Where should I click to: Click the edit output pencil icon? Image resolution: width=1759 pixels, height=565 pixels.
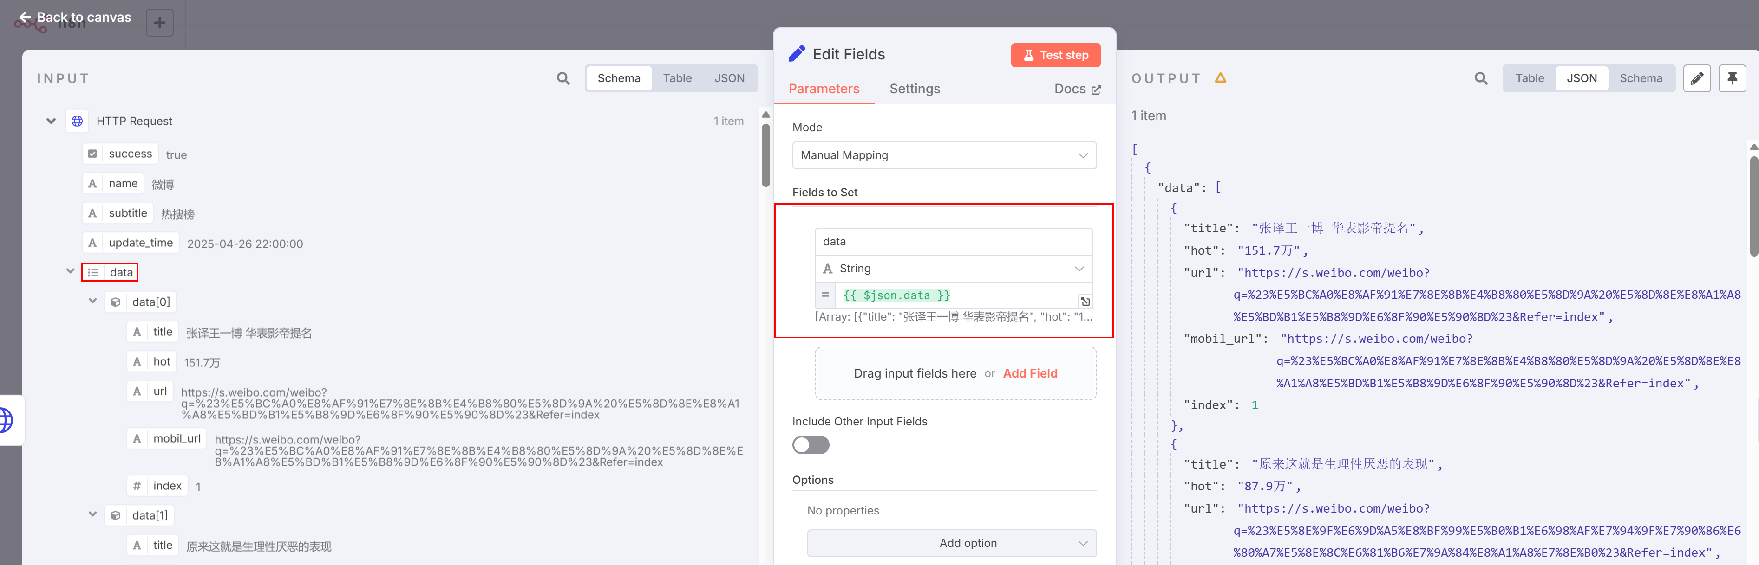(1696, 78)
